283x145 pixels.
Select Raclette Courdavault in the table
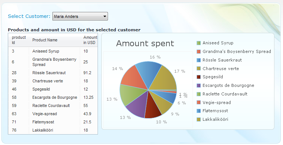coord(51,105)
